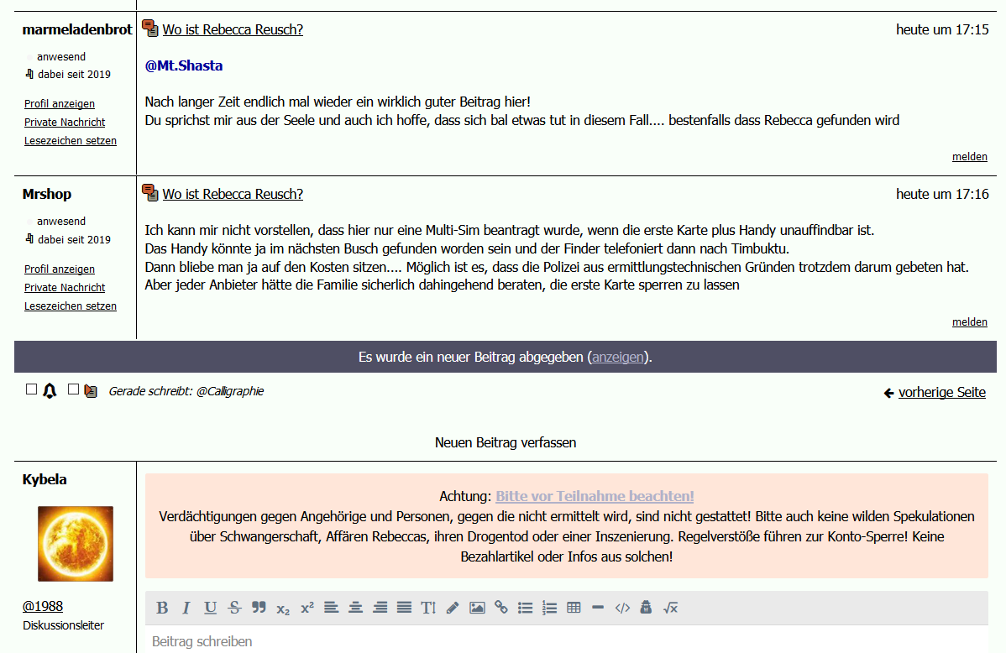This screenshot has height=653, width=1006.
Task: Click 'Gerade schreibt: @Calligraphie' status text
Action: click(x=186, y=391)
